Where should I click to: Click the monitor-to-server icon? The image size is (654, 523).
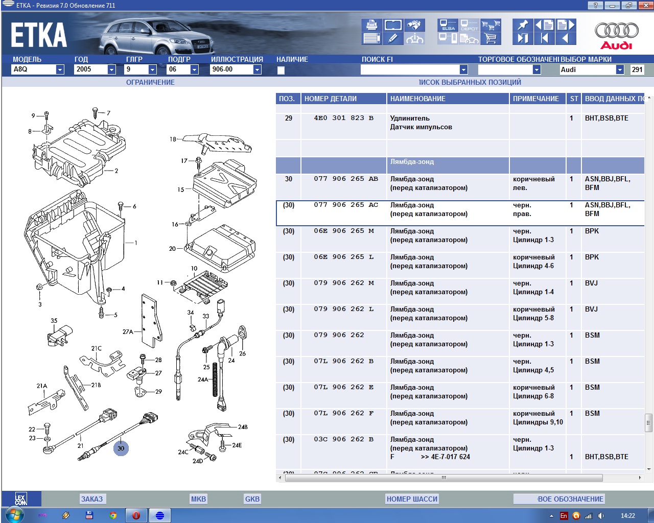pos(448,38)
